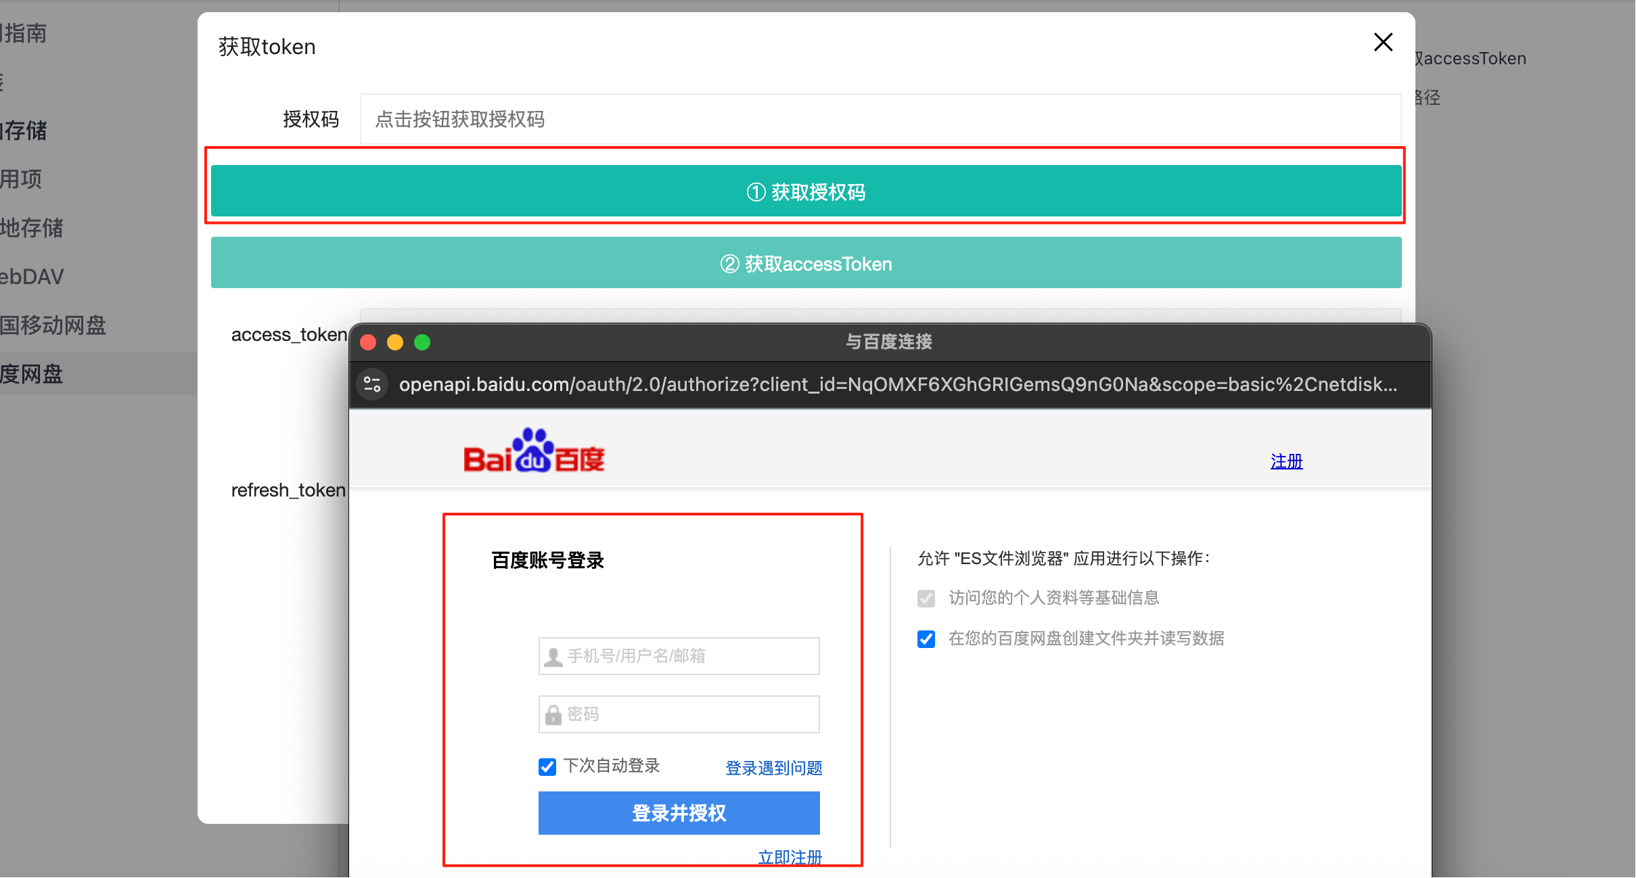This screenshot has width=1636, height=878.
Task: Click the 访问您的个人资料等基础信息 checkbox
Action: [x=926, y=599]
